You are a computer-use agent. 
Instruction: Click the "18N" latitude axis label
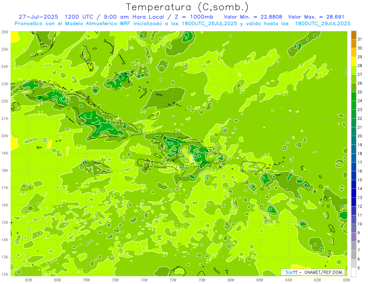pyautogui.click(x=4, y=170)
